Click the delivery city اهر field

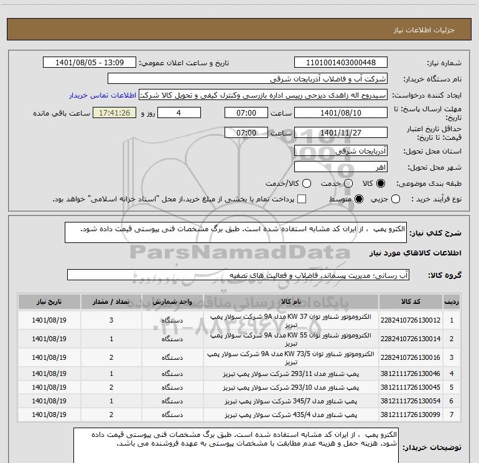341,167
